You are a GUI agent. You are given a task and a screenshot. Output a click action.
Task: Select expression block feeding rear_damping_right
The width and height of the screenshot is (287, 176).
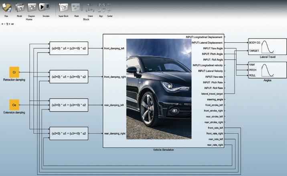point(69,134)
